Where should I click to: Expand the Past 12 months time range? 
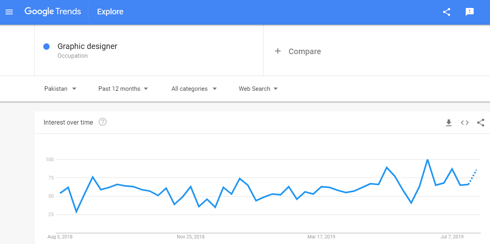tap(123, 89)
